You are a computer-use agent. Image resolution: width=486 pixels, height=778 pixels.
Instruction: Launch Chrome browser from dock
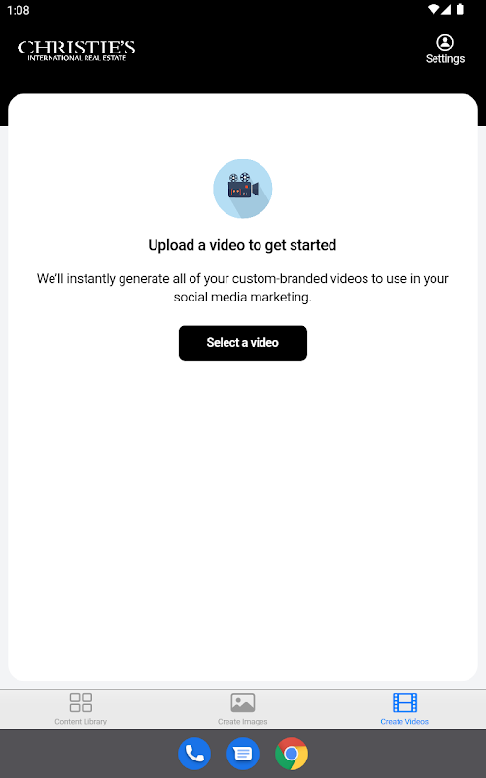(x=292, y=754)
